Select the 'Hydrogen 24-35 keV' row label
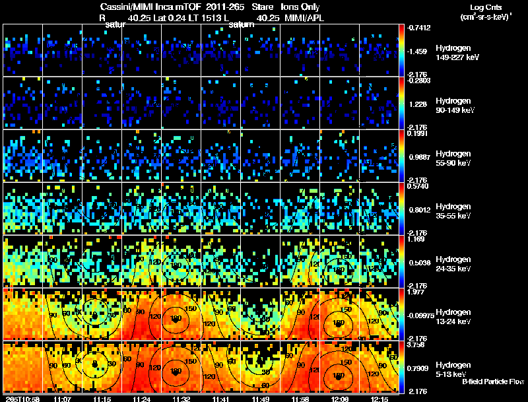The width and height of the screenshot is (528, 402). (x=453, y=264)
